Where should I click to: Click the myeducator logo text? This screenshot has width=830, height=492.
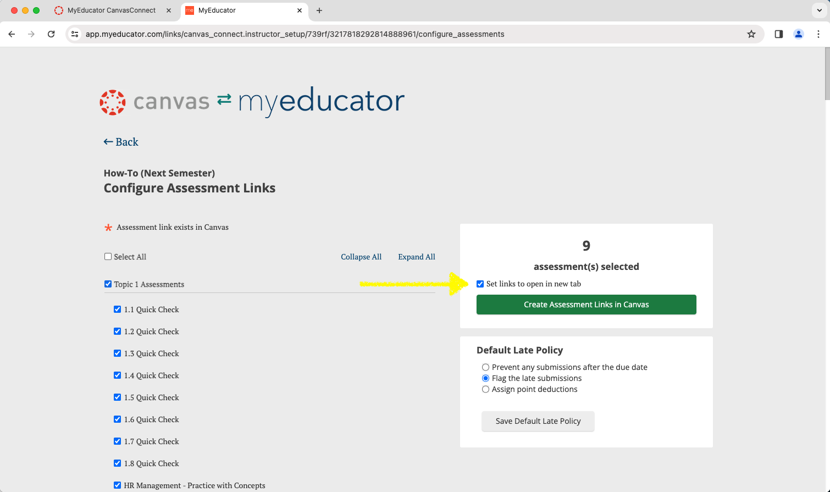tap(322, 102)
